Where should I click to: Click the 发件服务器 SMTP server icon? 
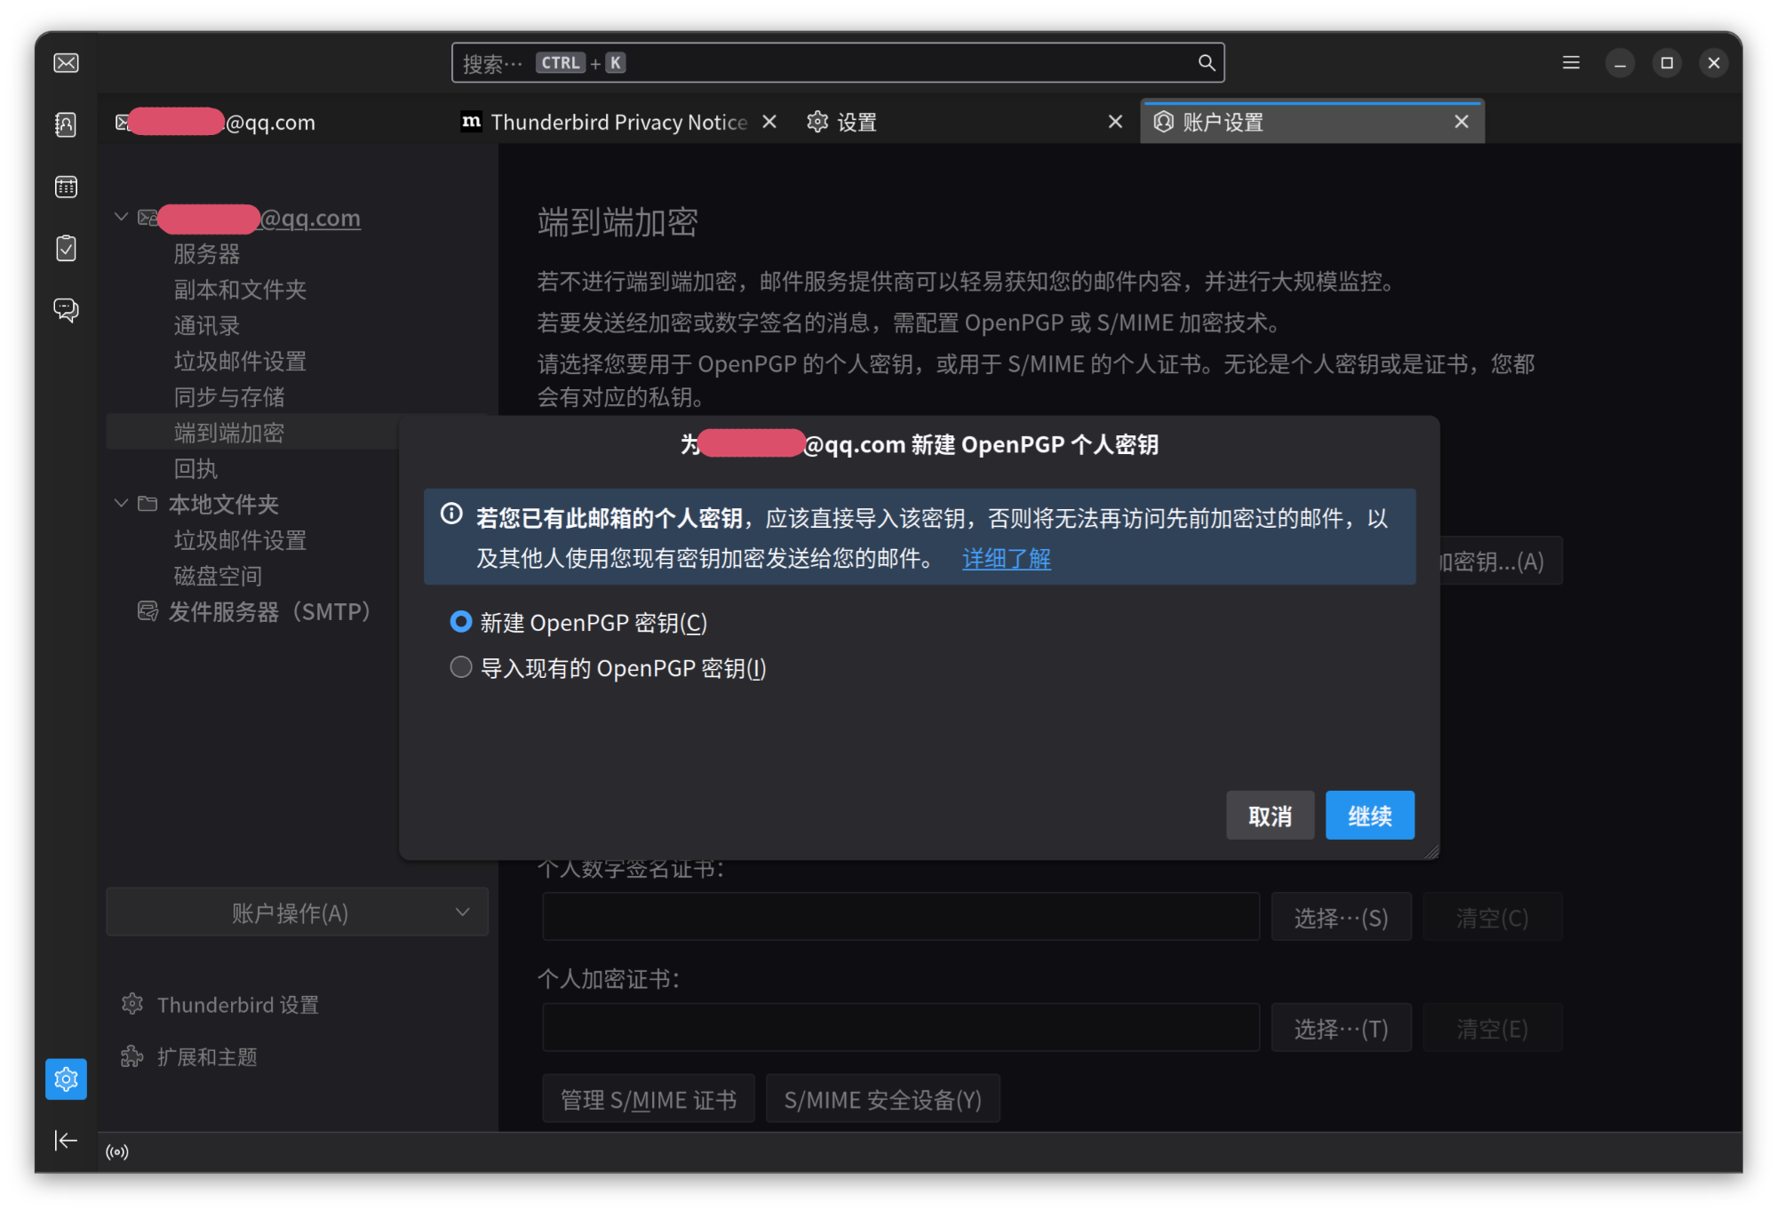[x=147, y=611]
